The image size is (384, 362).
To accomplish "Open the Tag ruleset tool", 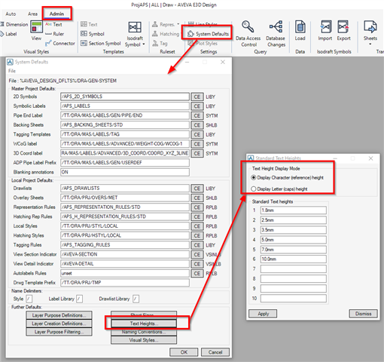I will pyautogui.click(x=160, y=43).
